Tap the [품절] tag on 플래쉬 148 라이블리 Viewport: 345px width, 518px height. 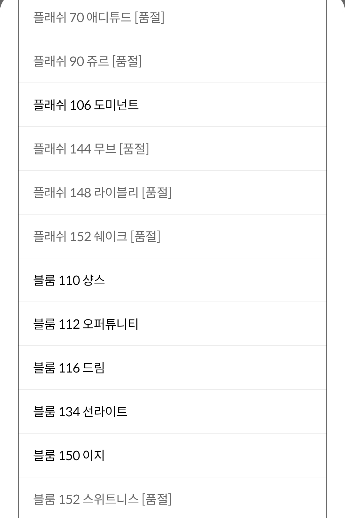(x=157, y=192)
